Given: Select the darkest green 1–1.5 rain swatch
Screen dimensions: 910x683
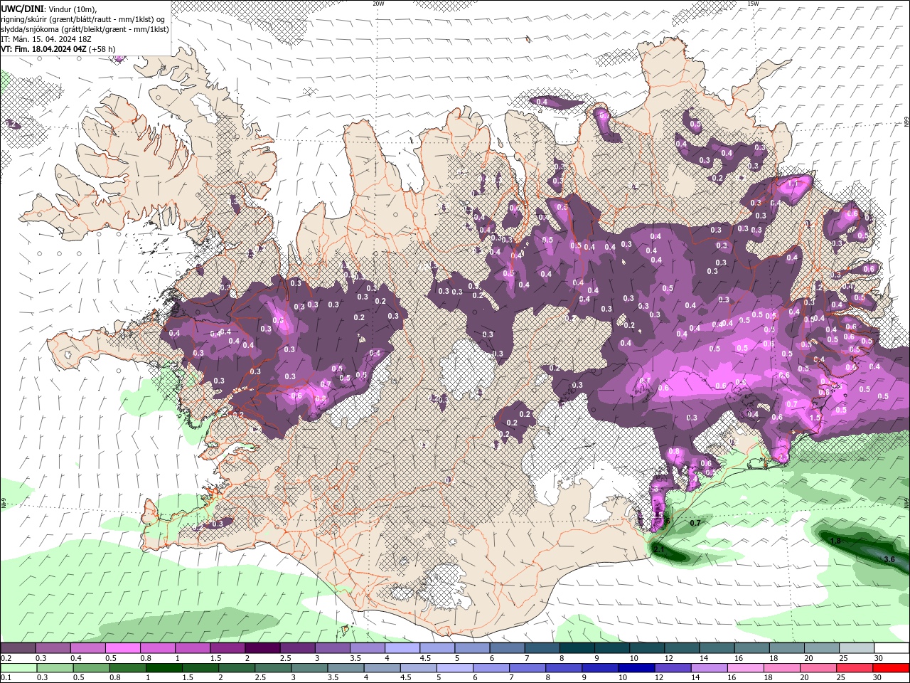Looking at the screenshot, I should coord(164,667).
